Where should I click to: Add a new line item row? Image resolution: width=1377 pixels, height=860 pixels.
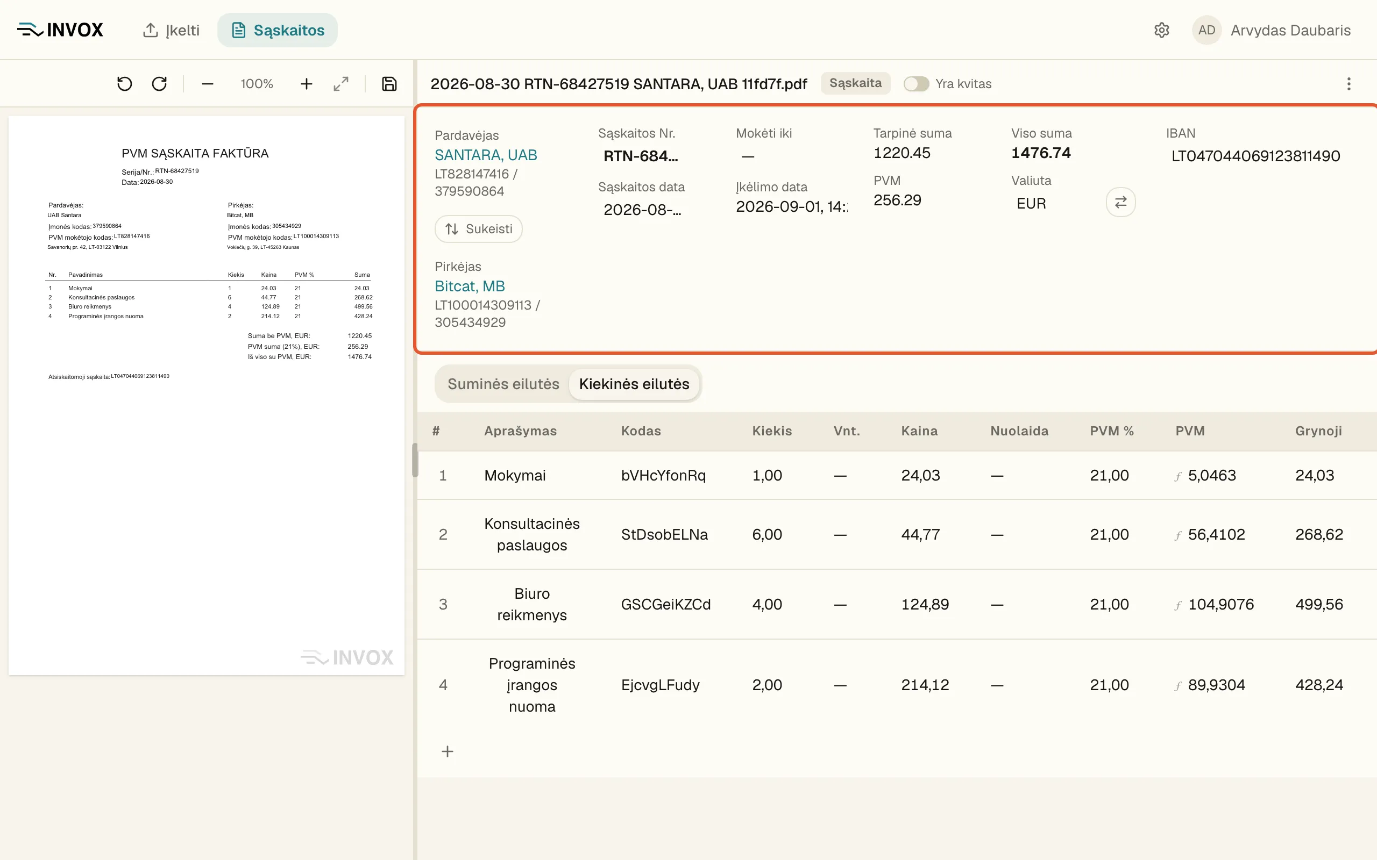point(448,751)
